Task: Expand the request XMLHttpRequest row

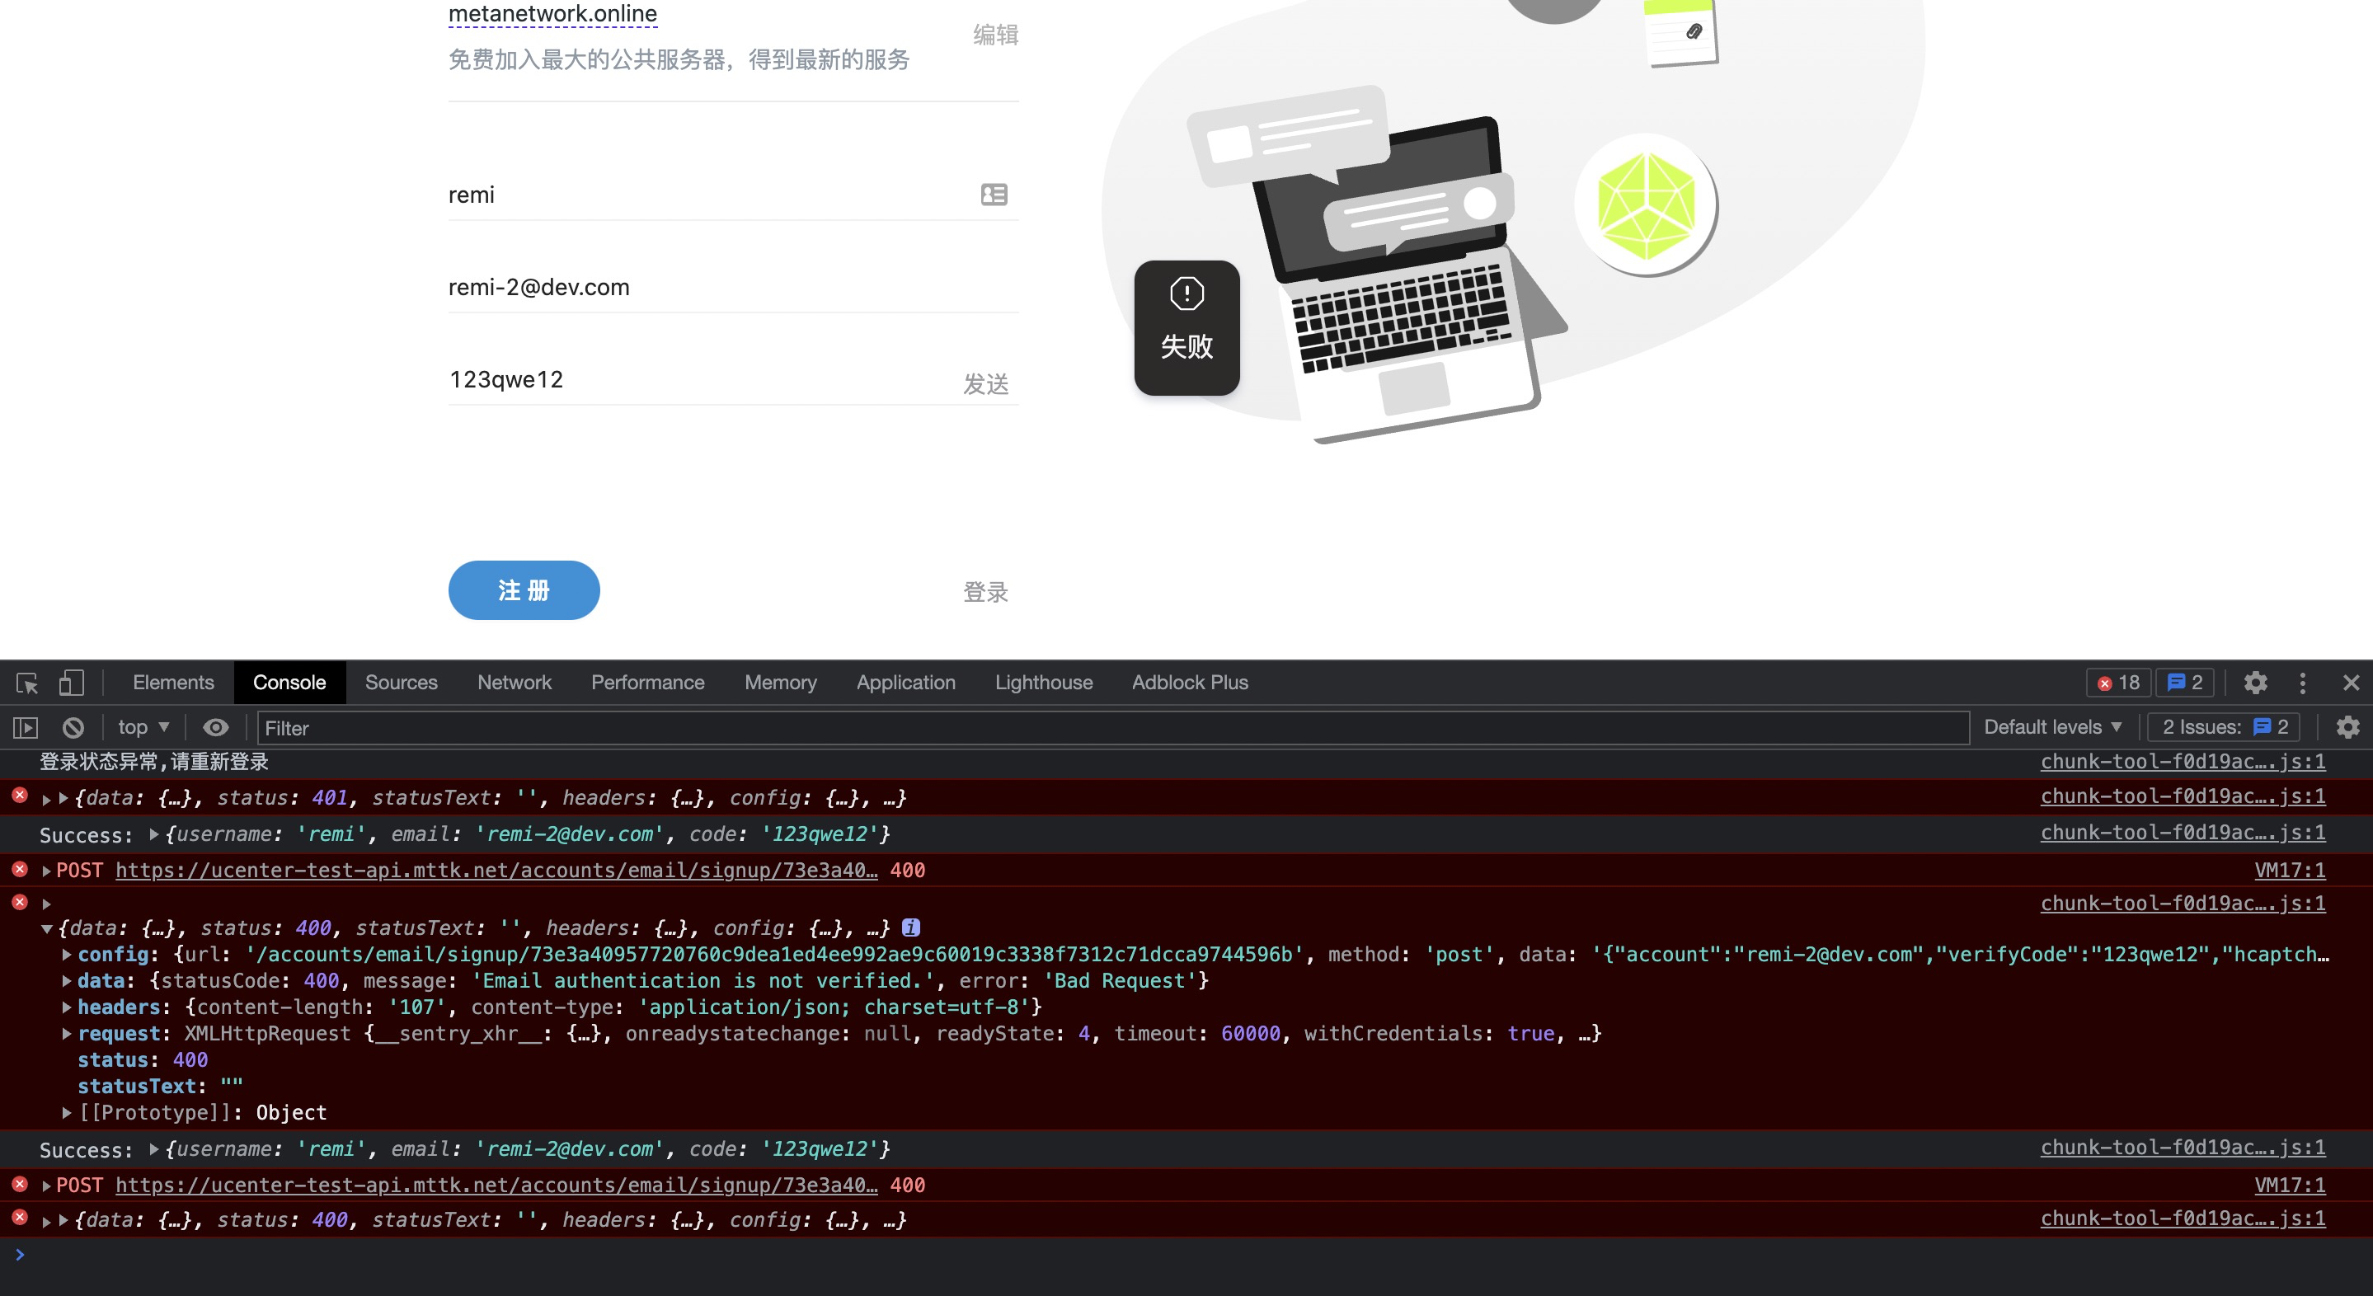Action: pos(66,1034)
